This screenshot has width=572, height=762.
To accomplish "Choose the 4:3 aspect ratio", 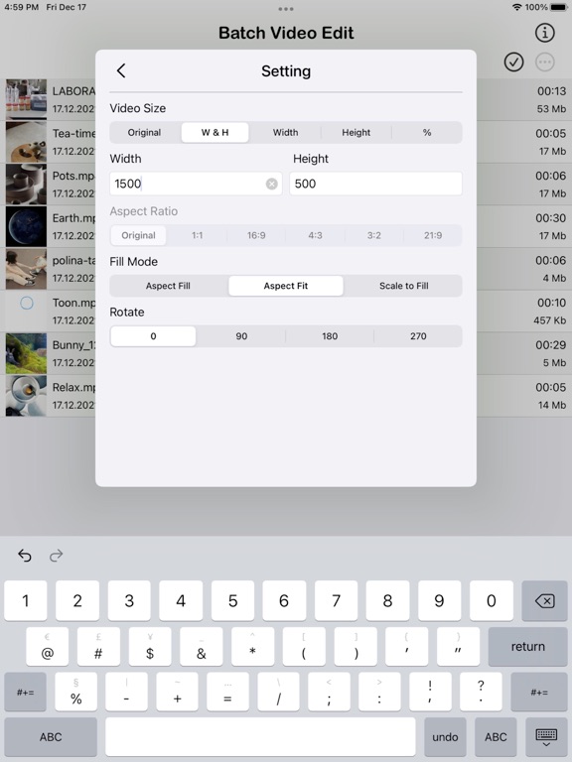I will pos(315,235).
